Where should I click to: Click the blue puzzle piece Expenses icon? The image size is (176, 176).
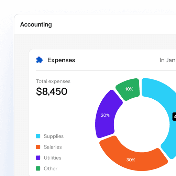coord(39,60)
